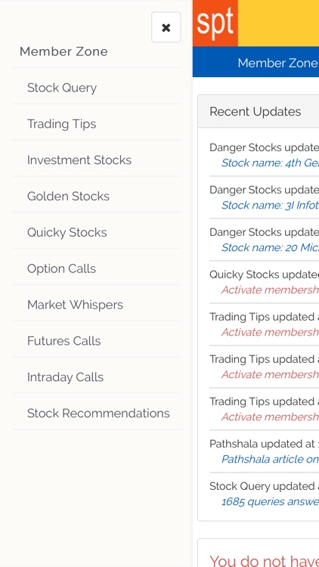This screenshot has height=567, width=319.
Task: Open Intraday Calls
Action: coord(97,376)
